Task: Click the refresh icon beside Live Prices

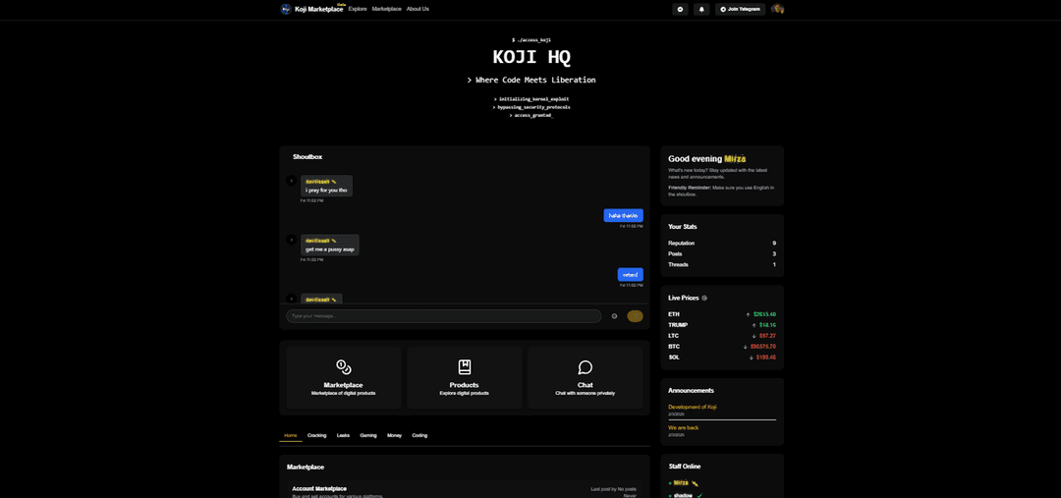Action: pyautogui.click(x=704, y=298)
